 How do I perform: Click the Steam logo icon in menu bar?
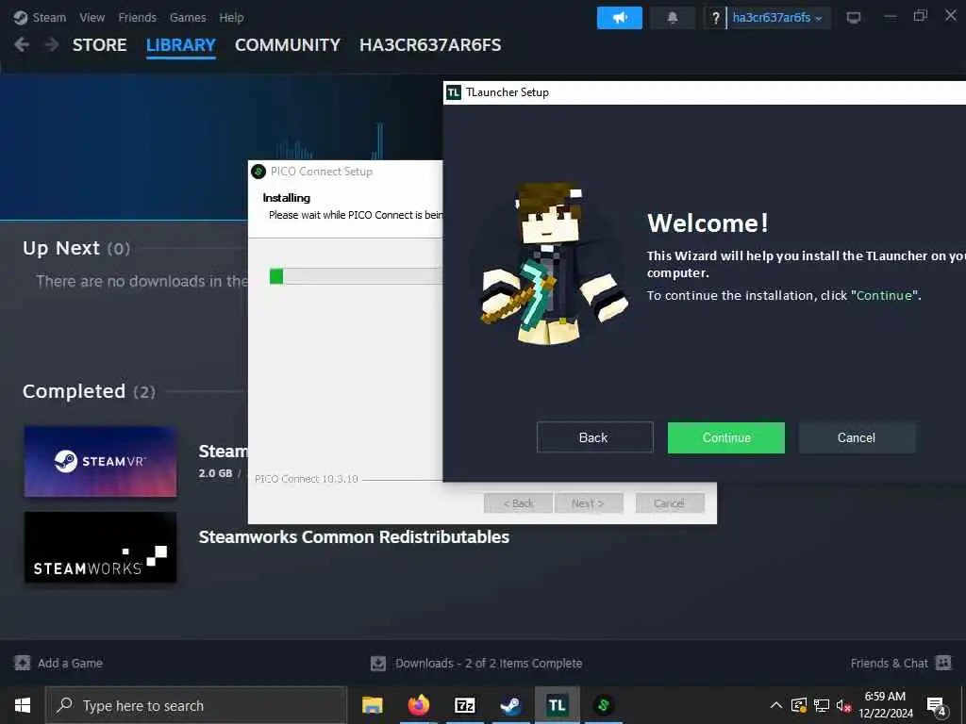point(21,17)
